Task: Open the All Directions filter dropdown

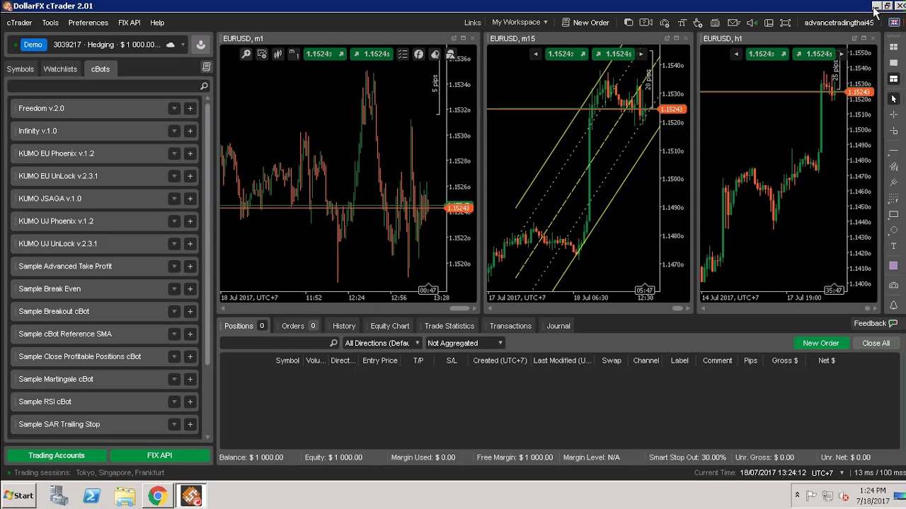Action: 382,343
